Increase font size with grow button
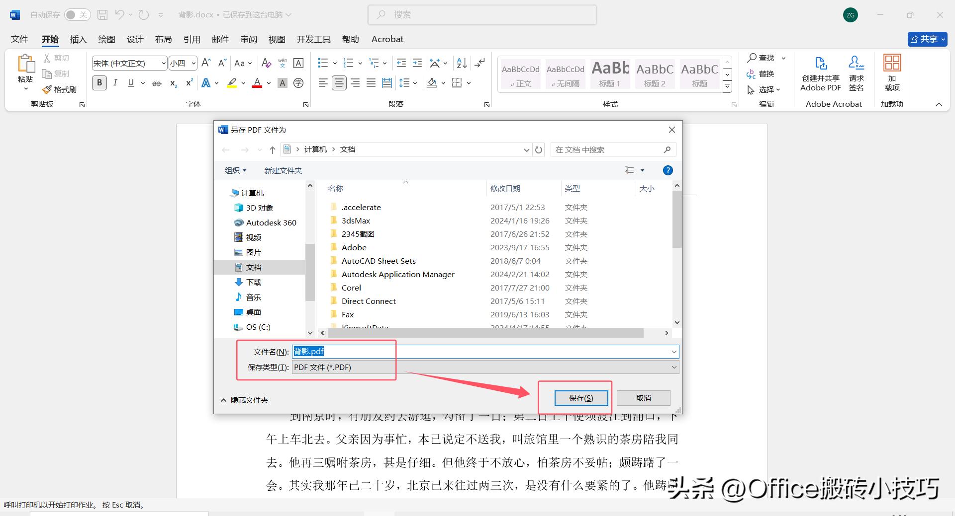This screenshot has height=516, width=955. coord(206,63)
